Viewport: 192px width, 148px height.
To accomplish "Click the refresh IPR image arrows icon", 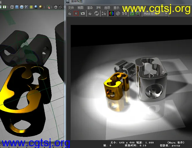I will point(97,13).
